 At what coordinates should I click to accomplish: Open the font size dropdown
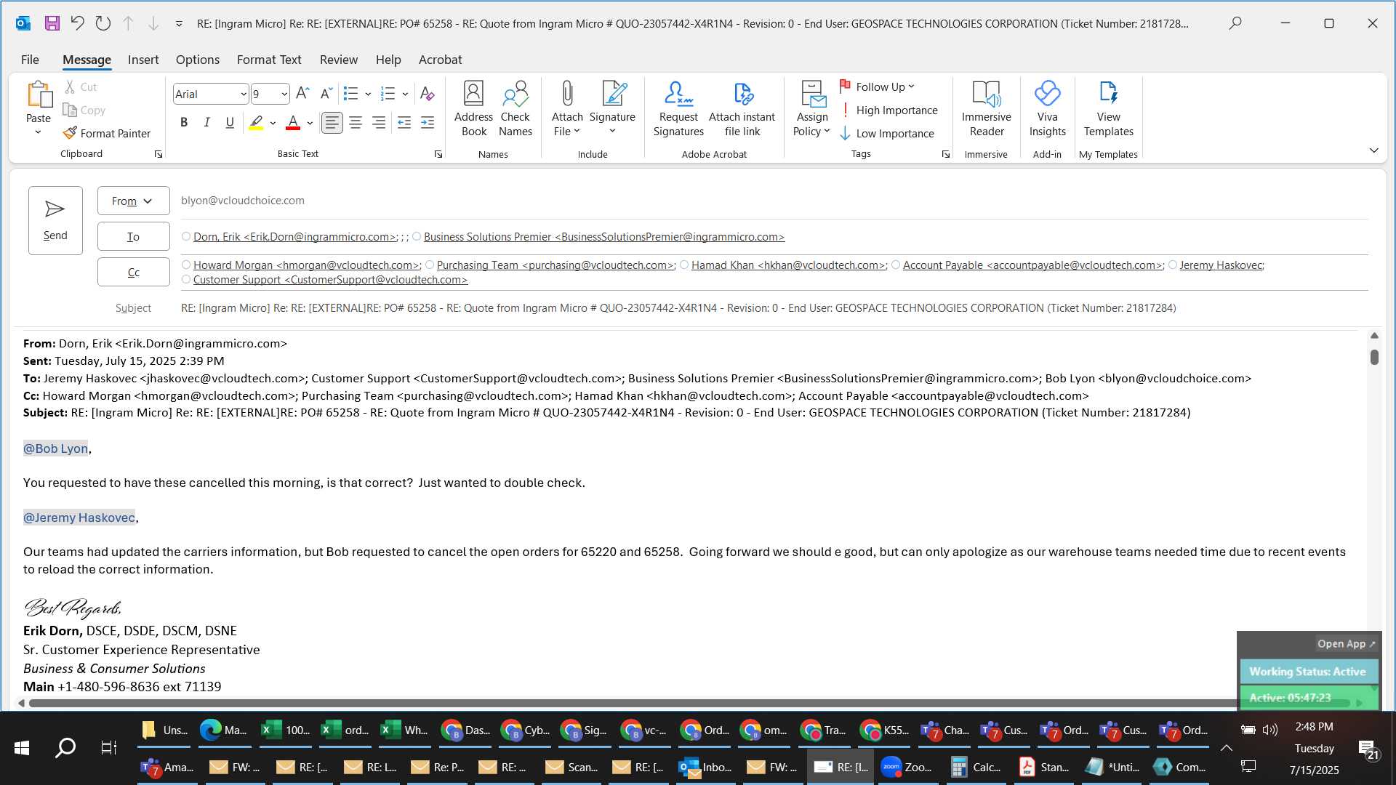[284, 94]
